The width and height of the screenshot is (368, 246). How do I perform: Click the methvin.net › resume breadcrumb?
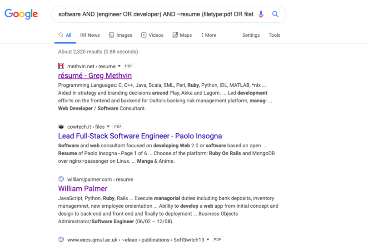click(x=91, y=66)
